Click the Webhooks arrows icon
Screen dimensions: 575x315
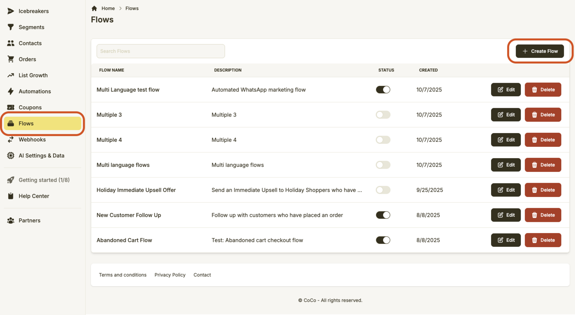(11, 140)
